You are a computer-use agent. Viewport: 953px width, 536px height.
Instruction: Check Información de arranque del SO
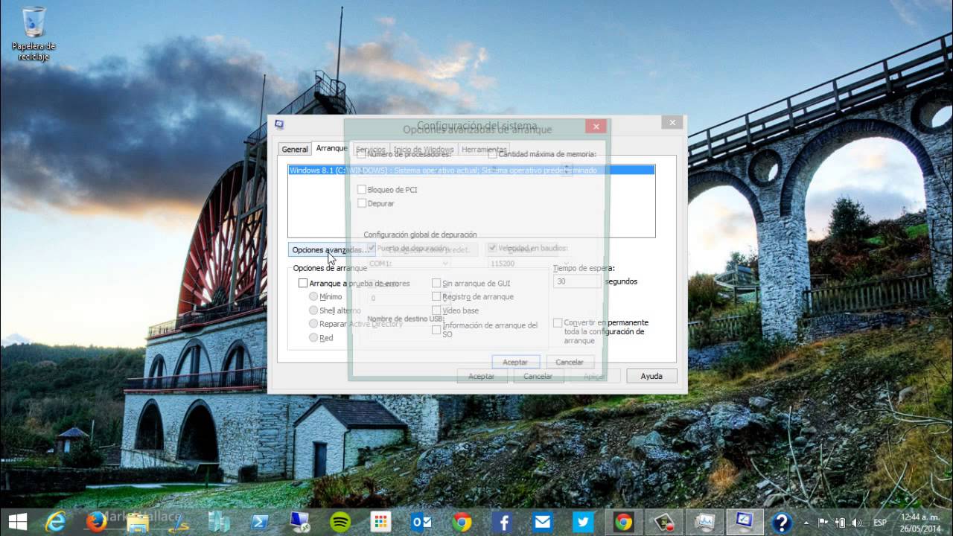[x=436, y=329]
